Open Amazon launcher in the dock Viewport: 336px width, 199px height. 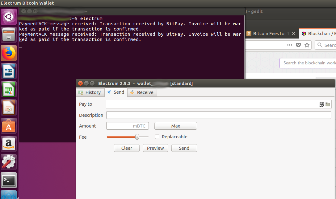coord(9,144)
